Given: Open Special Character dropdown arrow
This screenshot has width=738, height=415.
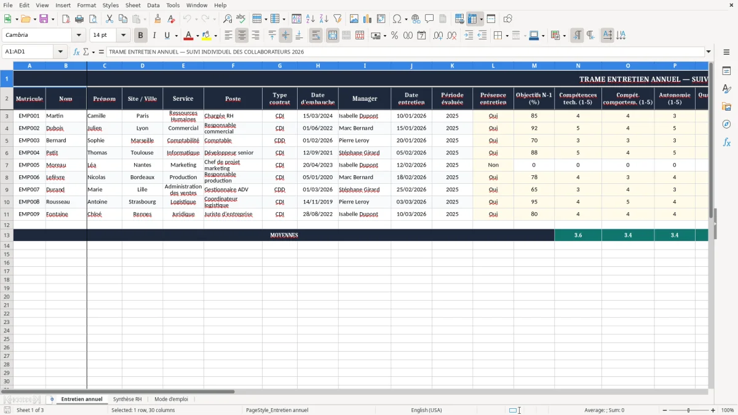Looking at the screenshot, I should coord(406,19).
